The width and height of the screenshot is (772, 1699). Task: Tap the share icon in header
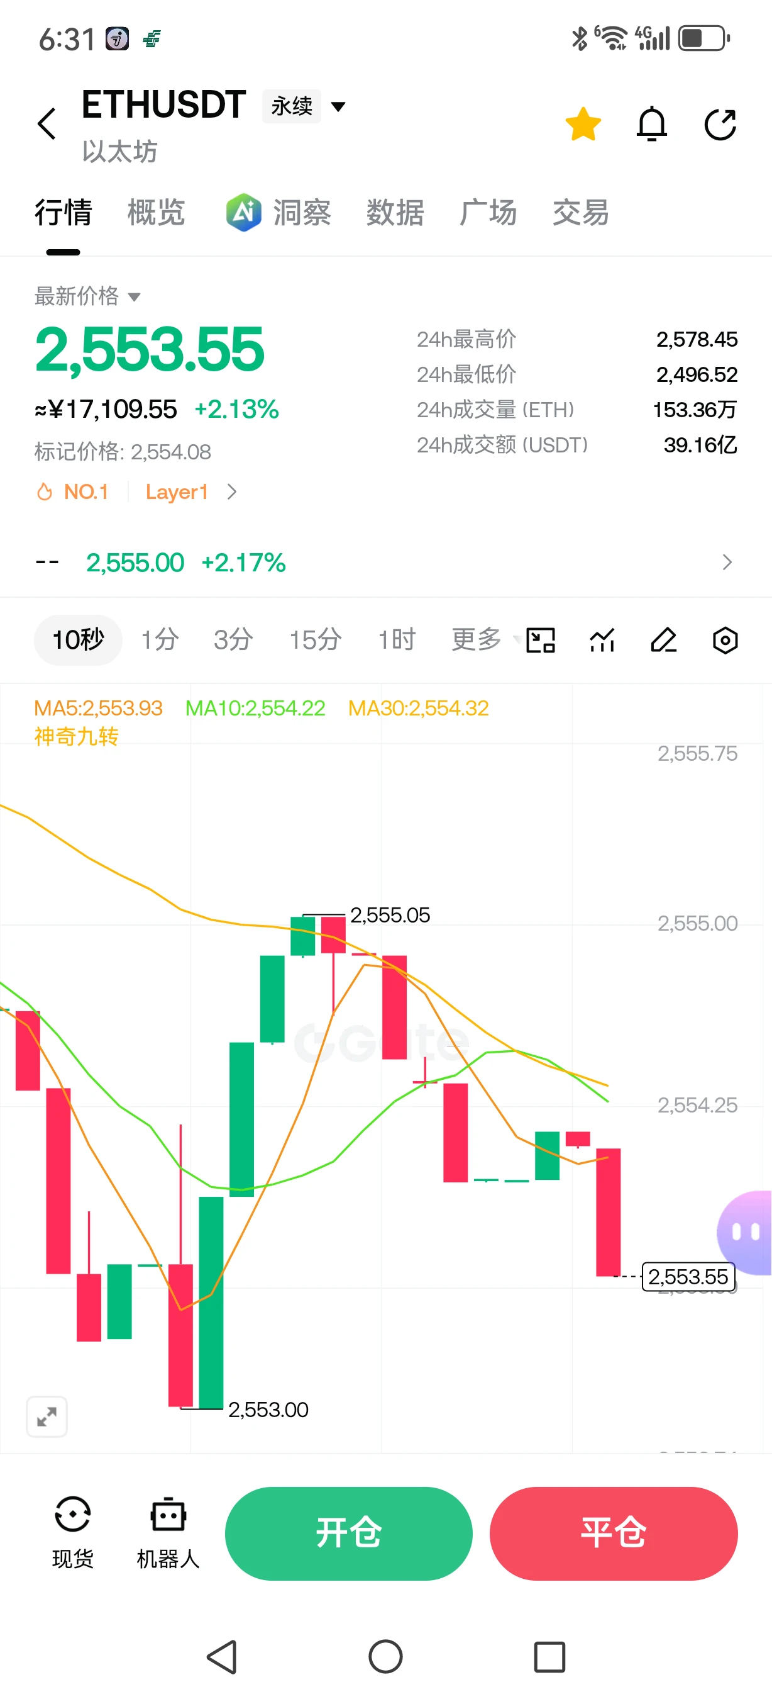(x=720, y=124)
